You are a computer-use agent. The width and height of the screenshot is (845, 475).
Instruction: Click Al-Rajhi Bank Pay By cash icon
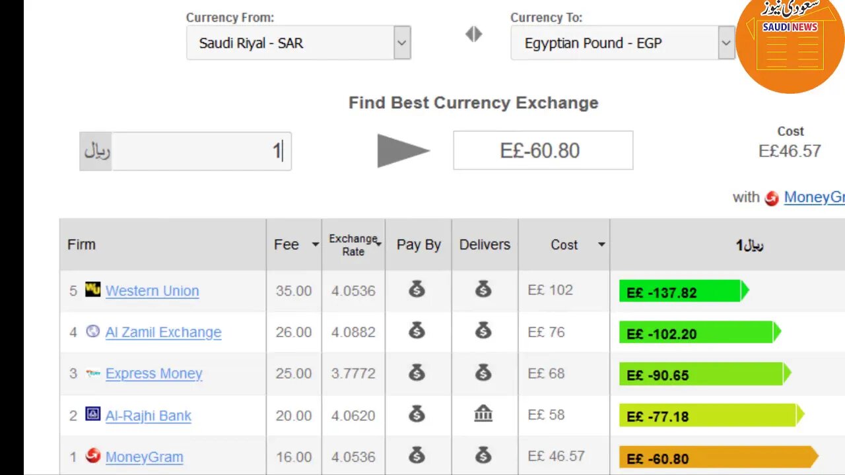click(x=417, y=414)
